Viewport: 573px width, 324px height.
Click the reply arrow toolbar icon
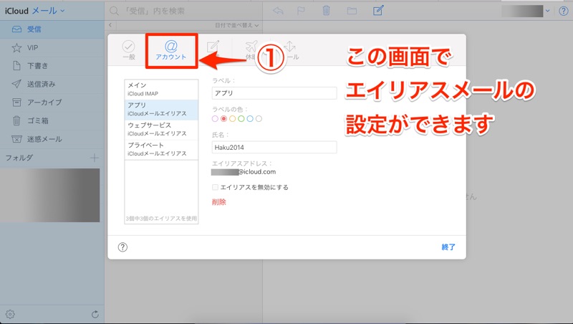(279, 11)
